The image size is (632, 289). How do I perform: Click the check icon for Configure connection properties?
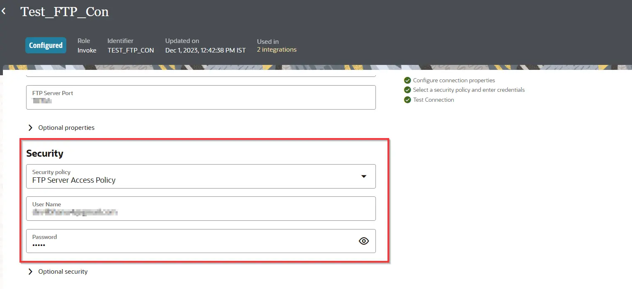[407, 80]
